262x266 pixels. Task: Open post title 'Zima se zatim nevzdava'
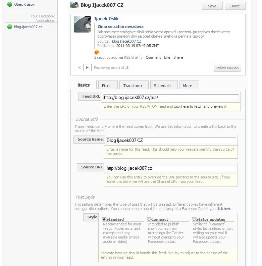[120, 26]
